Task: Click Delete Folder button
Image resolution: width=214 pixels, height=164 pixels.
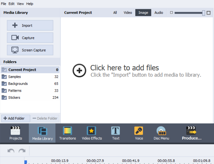Action: coord(45,118)
